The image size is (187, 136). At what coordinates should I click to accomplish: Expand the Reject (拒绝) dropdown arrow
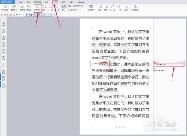tap(108, 10)
